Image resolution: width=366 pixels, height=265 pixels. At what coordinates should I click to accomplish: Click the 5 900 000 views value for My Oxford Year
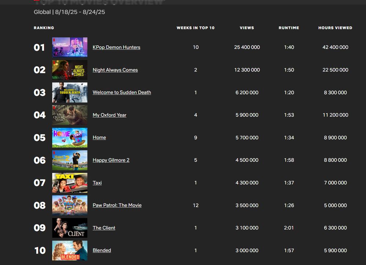247,115
